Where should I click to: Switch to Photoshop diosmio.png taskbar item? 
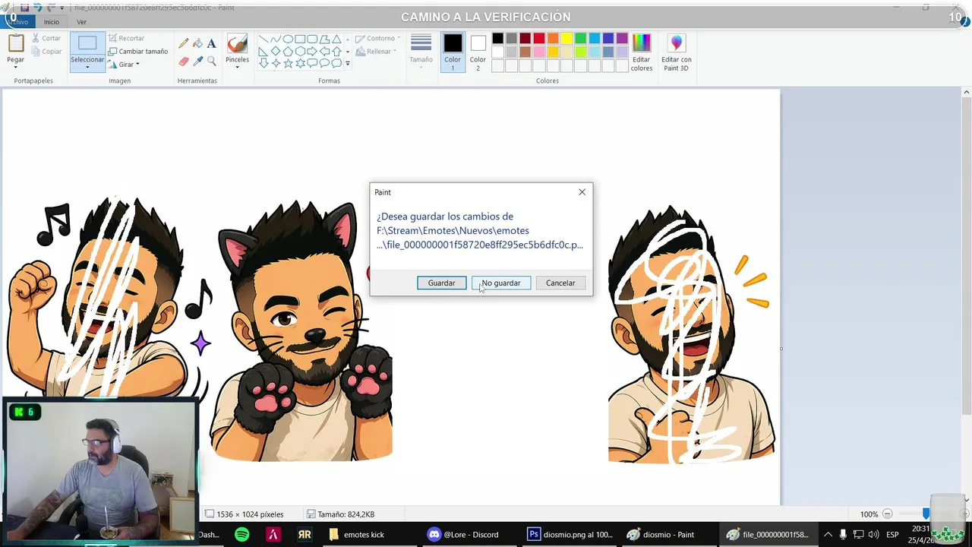[570, 534]
